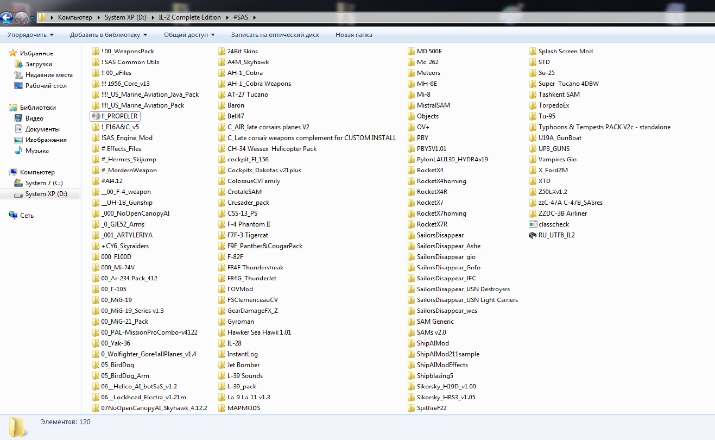Select the Компьютер icon in the sidebar
The image size is (715, 440).
click(13, 172)
